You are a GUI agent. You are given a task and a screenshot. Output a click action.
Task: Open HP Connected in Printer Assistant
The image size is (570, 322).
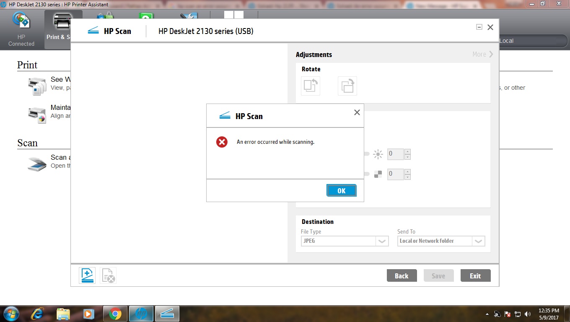click(21, 29)
